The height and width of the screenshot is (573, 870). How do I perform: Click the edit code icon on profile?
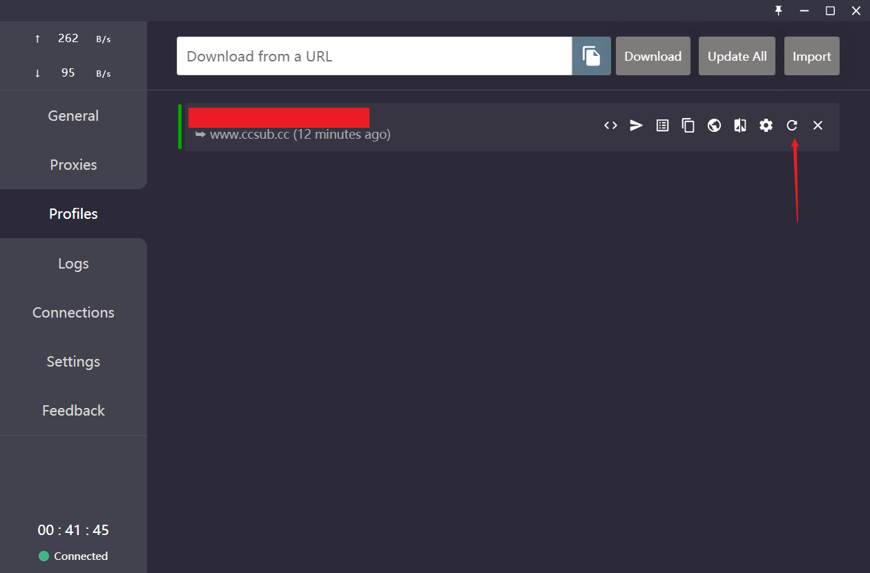(610, 126)
